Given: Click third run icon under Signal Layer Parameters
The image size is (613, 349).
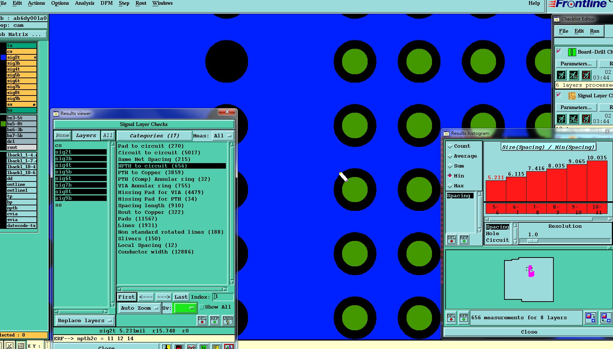Looking at the screenshot, I should [x=586, y=119].
